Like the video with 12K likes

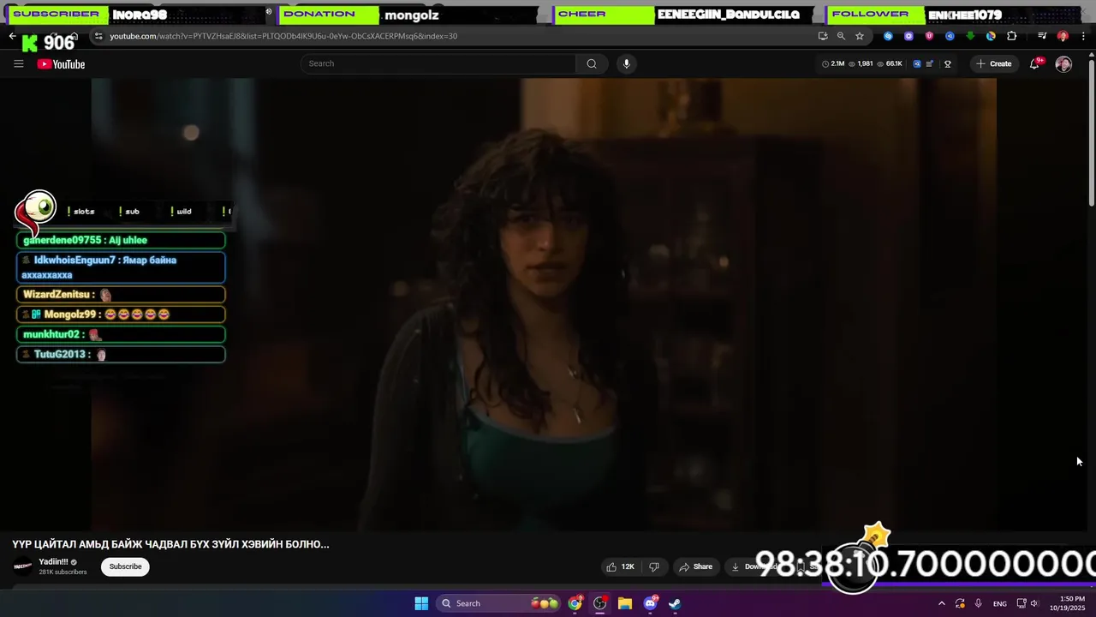(x=620, y=566)
